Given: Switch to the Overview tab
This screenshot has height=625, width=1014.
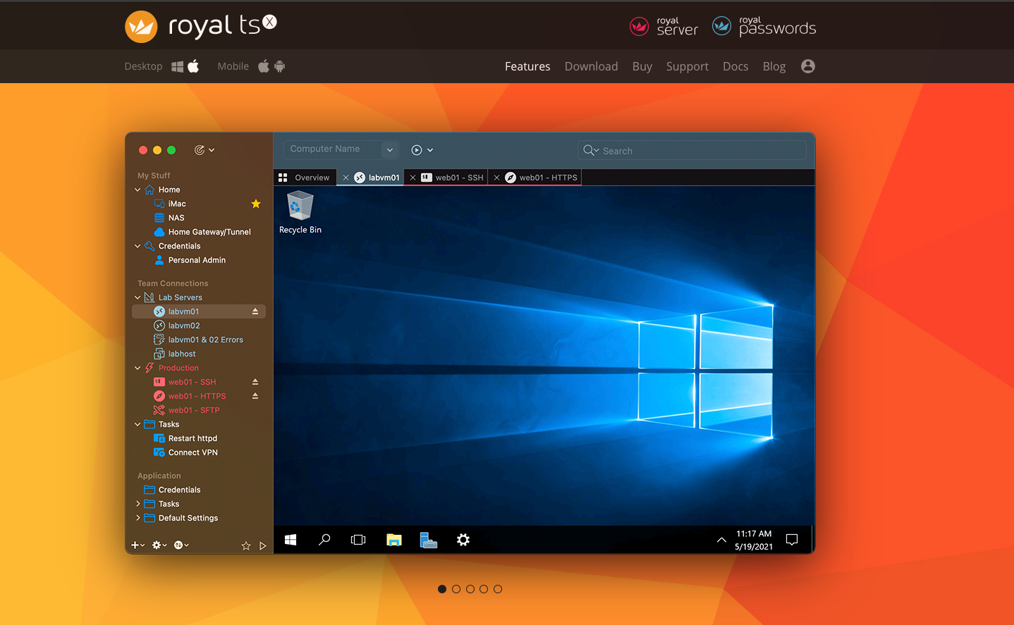Looking at the screenshot, I should [305, 178].
